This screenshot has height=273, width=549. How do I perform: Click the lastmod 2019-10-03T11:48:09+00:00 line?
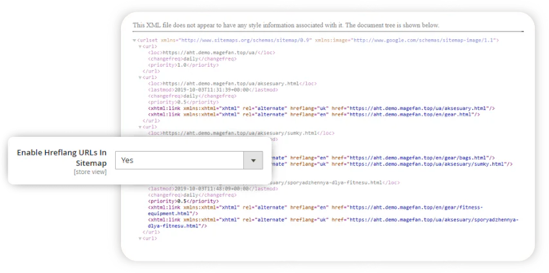coord(213,189)
